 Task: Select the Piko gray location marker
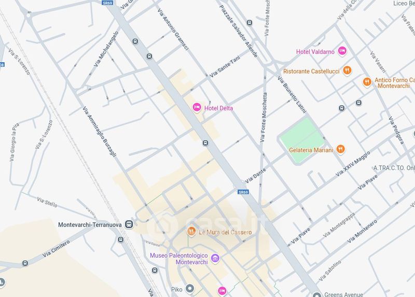coord(189,289)
